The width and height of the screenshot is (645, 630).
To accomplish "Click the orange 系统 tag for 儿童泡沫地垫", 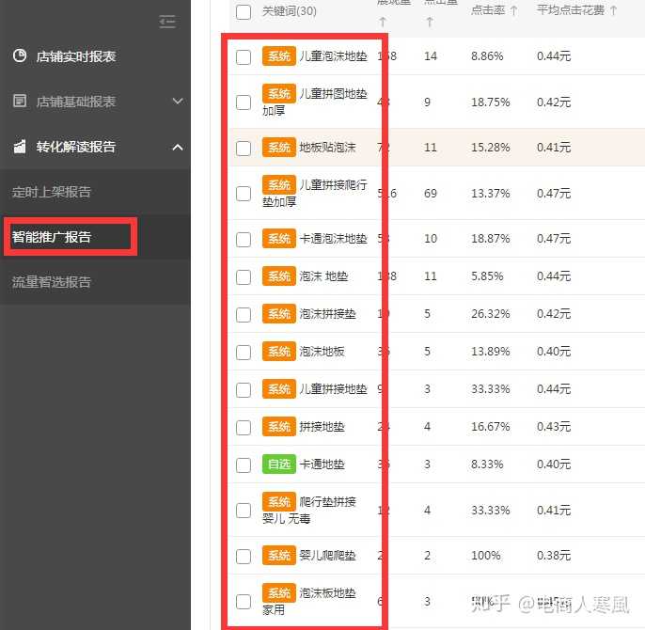I will coord(279,56).
